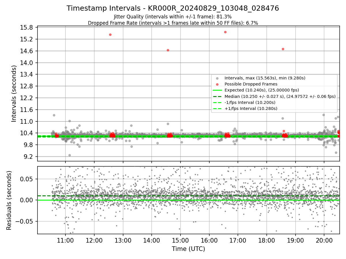Click the y-axis tick label '14.0'
346x259 pixels.
click(x=27, y=63)
